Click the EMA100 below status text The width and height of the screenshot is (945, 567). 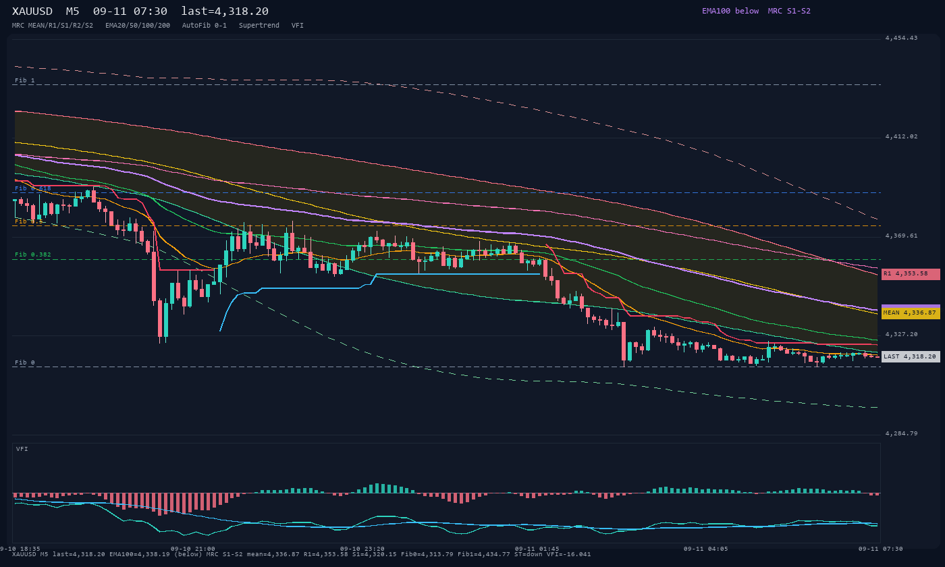(x=730, y=11)
